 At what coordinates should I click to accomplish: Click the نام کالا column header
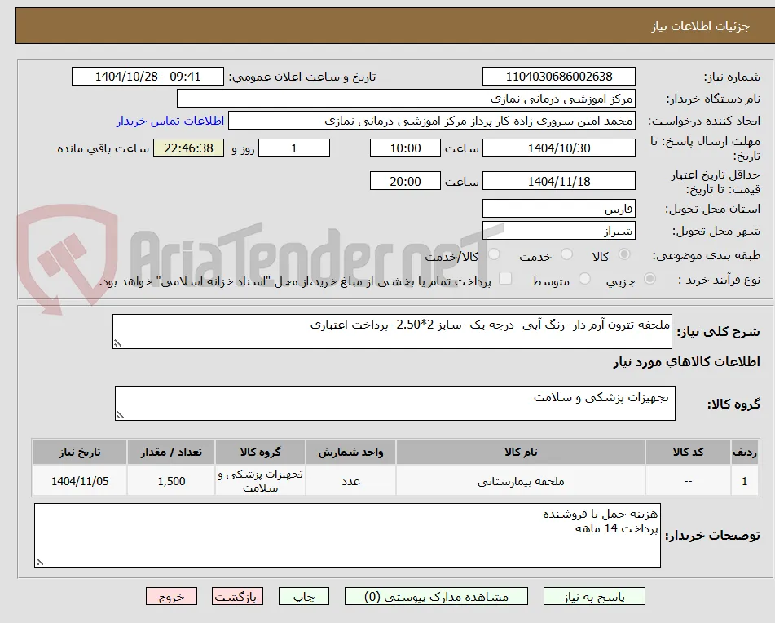pyautogui.click(x=521, y=452)
